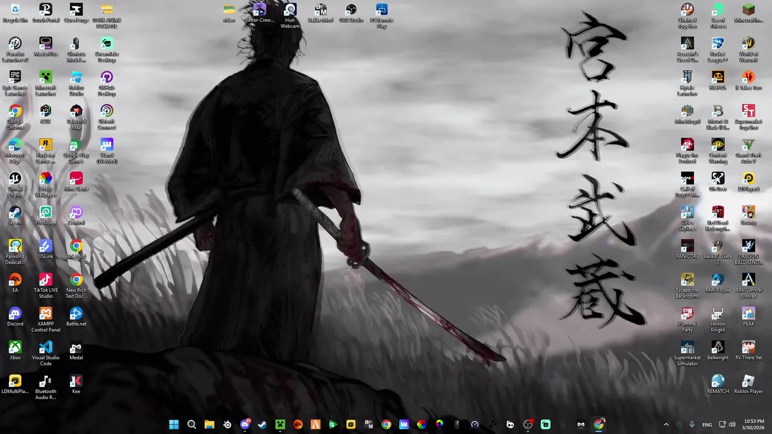The height and width of the screenshot is (434, 772).
Task: Show hidden system tray icons
Action: (666, 424)
